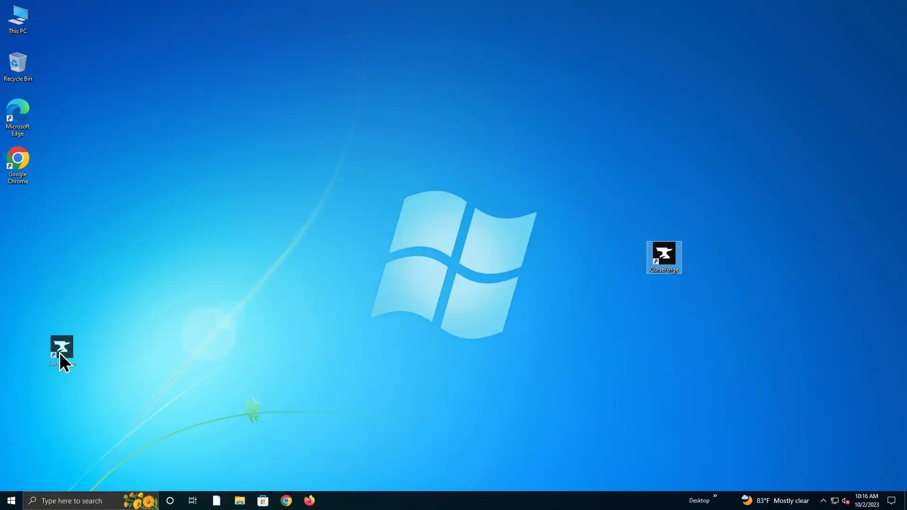The image size is (907, 510).
Task: Open the notification Action Center
Action: click(891, 501)
